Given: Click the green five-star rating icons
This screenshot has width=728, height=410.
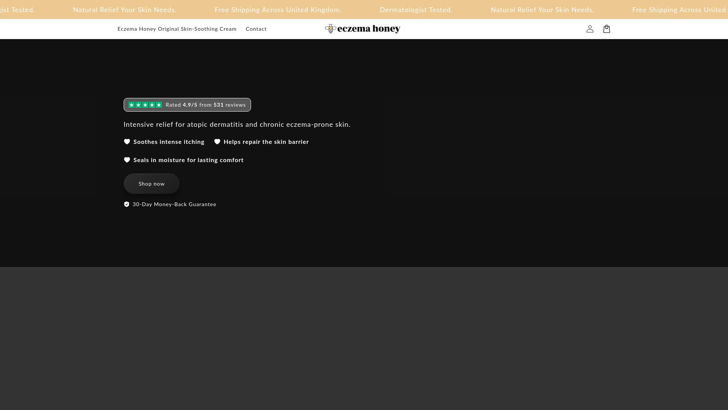Looking at the screenshot, I should [x=145, y=105].
